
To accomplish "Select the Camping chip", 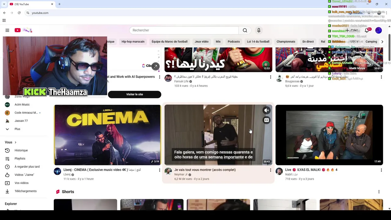I will click(371, 42).
